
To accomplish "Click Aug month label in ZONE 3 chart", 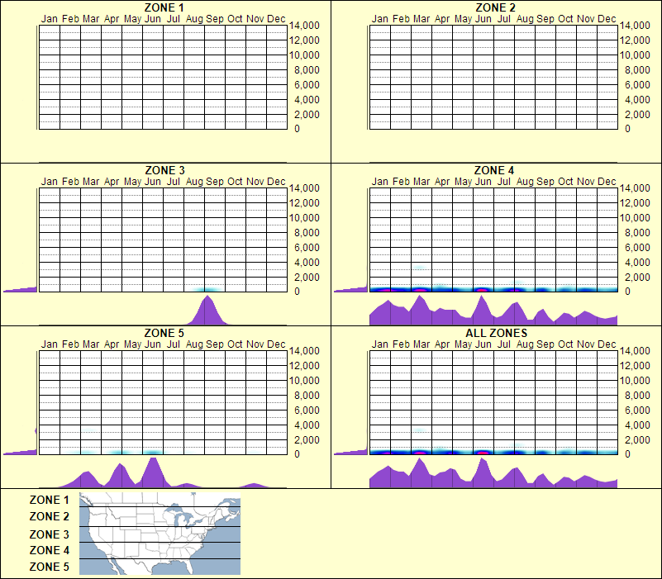I will tap(194, 182).
